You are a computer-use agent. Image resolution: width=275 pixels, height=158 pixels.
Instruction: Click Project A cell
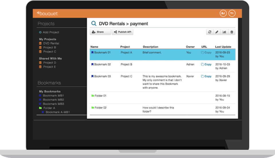coord(126,53)
